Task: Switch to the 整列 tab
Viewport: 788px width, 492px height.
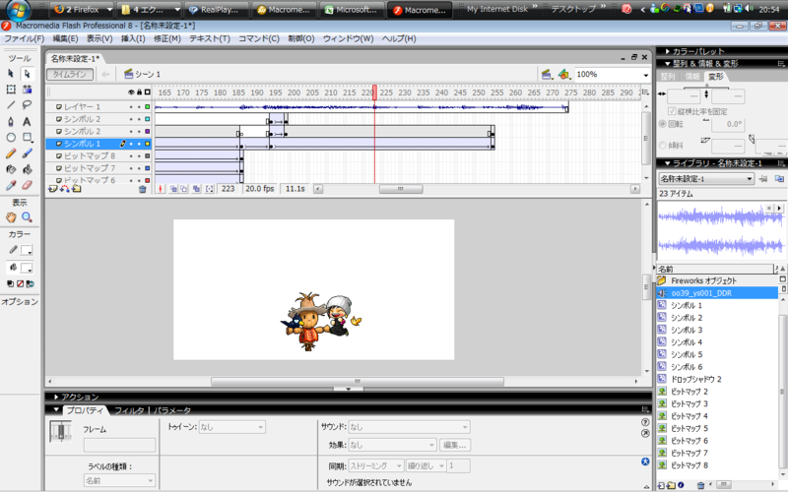Action: coord(668,77)
